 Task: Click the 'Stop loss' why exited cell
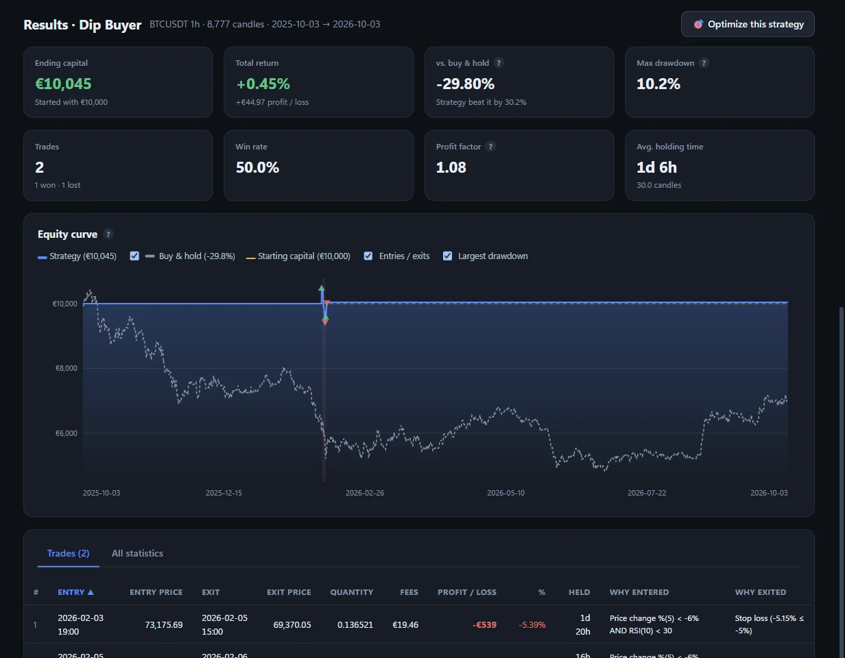[x=769, y=624]
